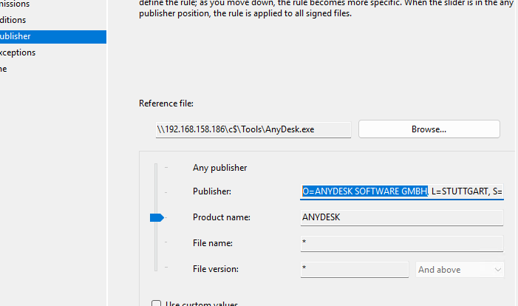Go to Conditions step in sidebar

coord(13,20)
